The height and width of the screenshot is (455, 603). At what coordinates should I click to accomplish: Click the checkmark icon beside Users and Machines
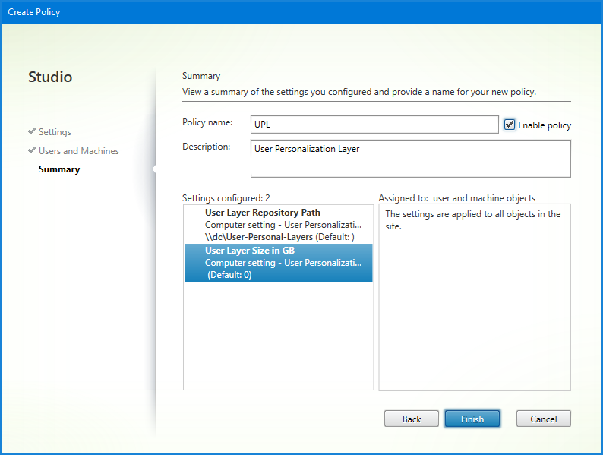[32, 150]
